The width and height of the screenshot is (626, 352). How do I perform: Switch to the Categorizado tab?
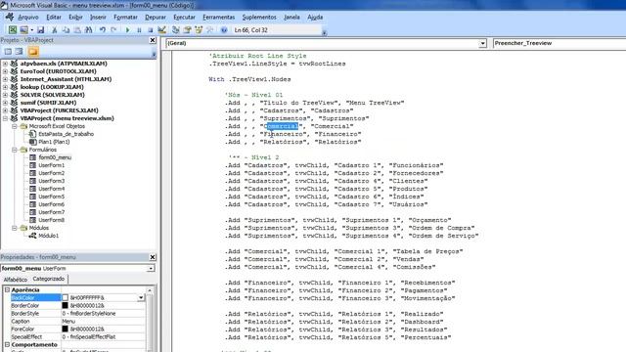(49, 279)
